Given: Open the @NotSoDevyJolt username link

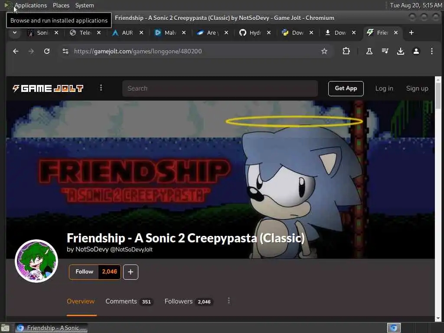Looking at the screenshot, I should 131,249.
